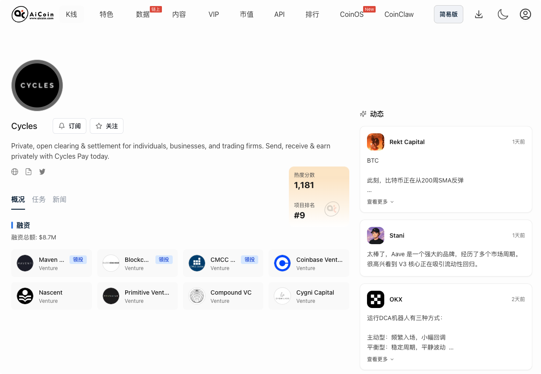This screenshot has width=541, height=374.
Task: Subscribe with the 订阅 bell button
Action: (70, 126)
